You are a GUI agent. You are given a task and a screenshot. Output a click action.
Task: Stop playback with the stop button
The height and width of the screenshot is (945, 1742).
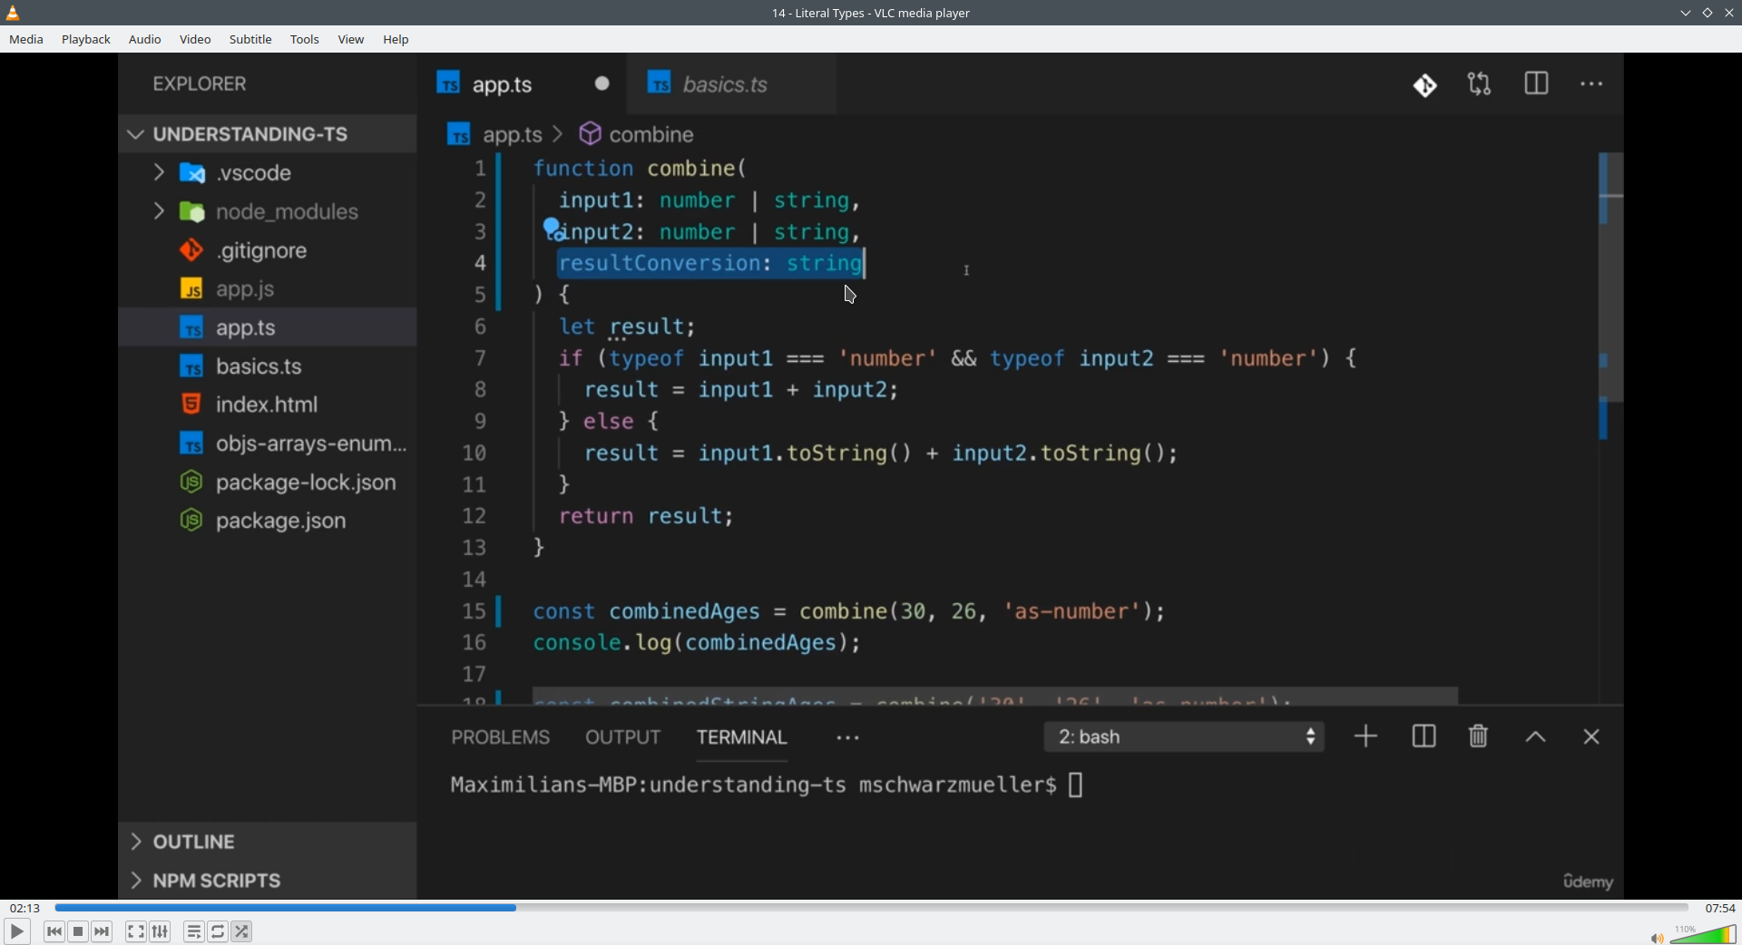coord(78,931)
